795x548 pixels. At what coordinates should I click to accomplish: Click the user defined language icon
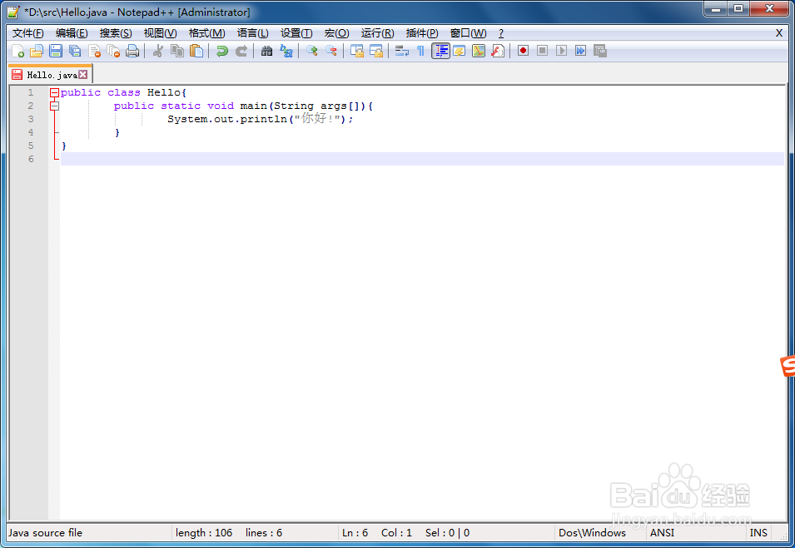[x=460, y=52]
